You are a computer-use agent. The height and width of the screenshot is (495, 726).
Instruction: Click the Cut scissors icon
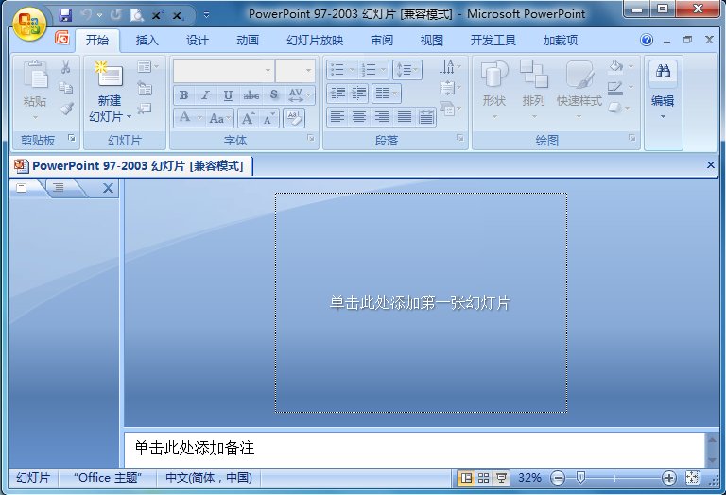point(66,67)
